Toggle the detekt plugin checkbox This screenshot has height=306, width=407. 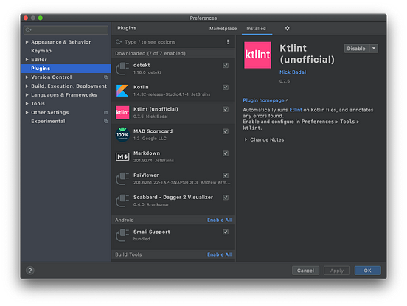click(x=226, y=65)
